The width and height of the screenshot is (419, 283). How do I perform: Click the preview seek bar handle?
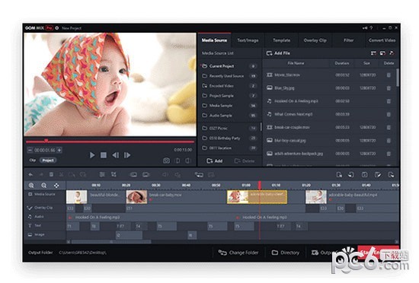[x=46, y=141]
